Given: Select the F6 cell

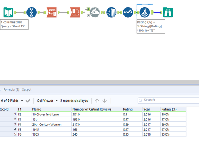Looking at the screenshot, I should [x=24, y=134].
